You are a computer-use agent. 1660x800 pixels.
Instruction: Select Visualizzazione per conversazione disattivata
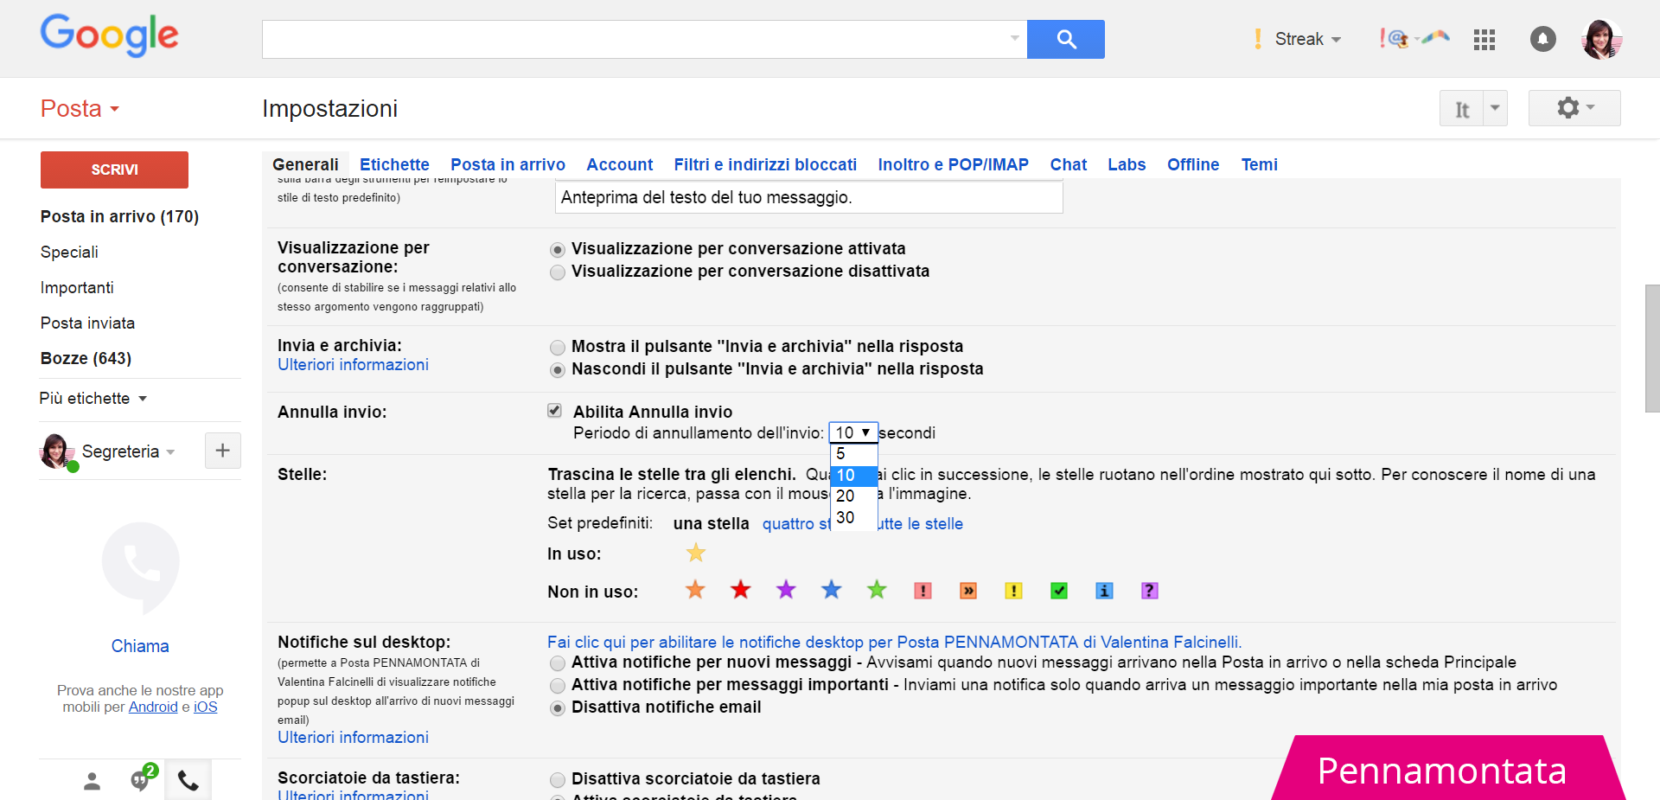558,272
